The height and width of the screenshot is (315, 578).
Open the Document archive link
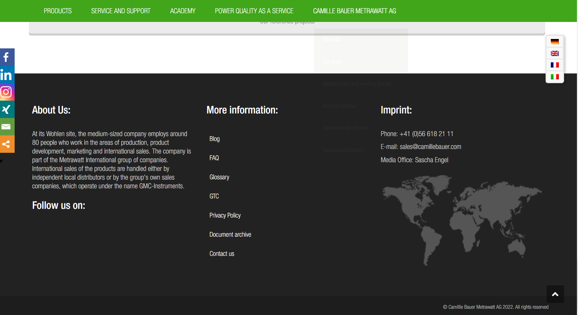click(x=230, y=234)
